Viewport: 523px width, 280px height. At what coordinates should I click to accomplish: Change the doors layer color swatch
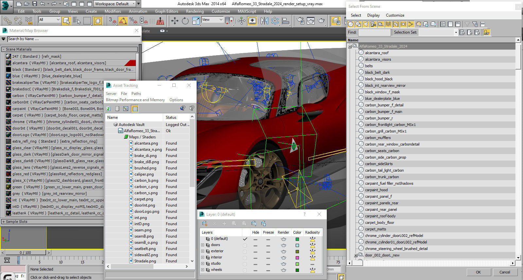(x=297, y=245)
